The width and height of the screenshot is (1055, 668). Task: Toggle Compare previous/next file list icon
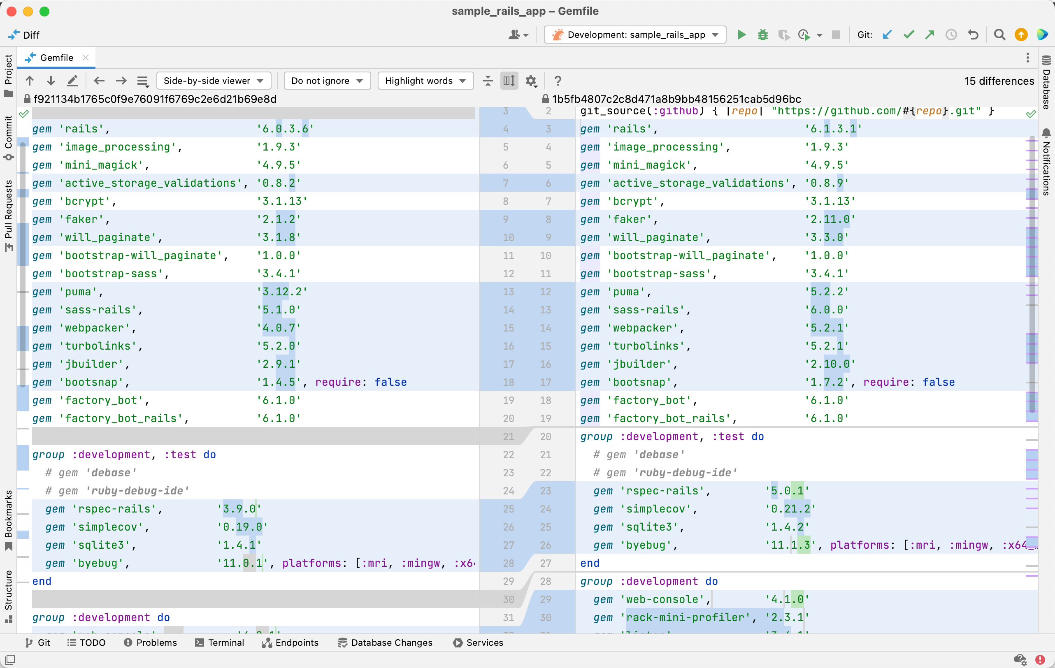142,81
